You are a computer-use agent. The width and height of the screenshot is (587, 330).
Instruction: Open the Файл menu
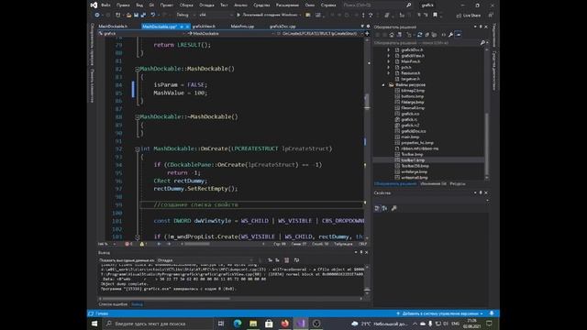click(x=105, y=5)
